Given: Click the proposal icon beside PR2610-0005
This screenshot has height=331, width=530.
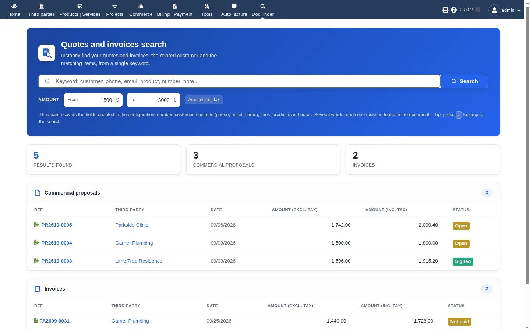Looking at the screenshot, I should pyautogui.click(x=37, y=225).
